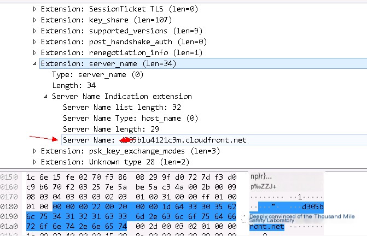Collapse the Server Name Indication extension
The width and height of the screenshot is (367, 236).
(x=45, y=96)
